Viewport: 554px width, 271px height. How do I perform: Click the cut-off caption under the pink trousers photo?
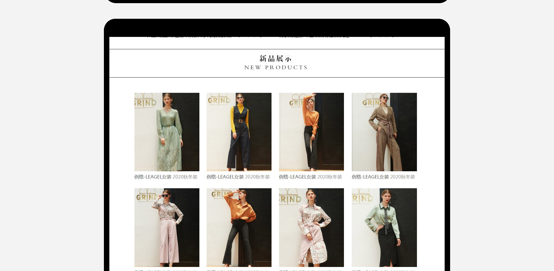pos(166,270)
